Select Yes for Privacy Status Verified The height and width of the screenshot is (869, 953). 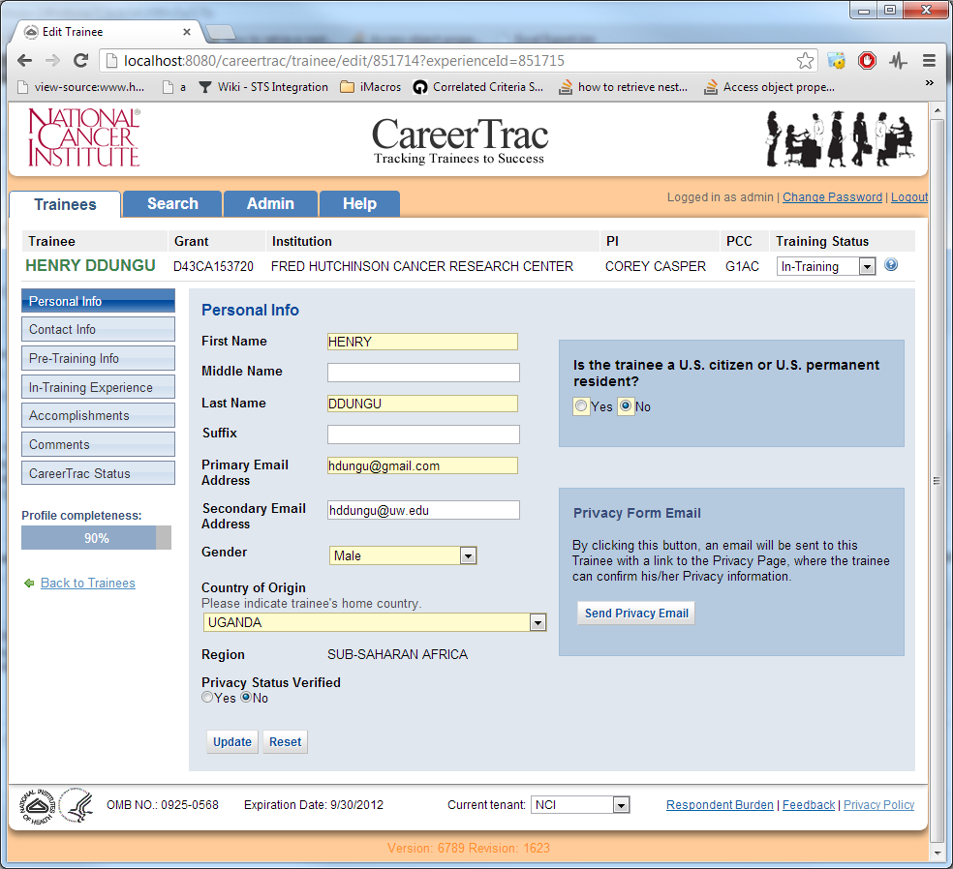[x=208, y=697]
